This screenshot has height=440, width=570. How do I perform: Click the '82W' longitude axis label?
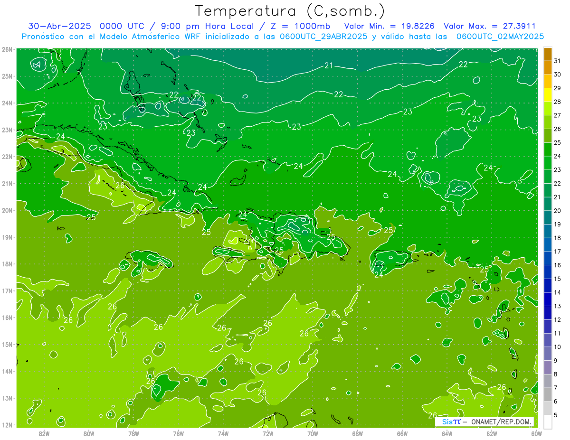(44, 433)
